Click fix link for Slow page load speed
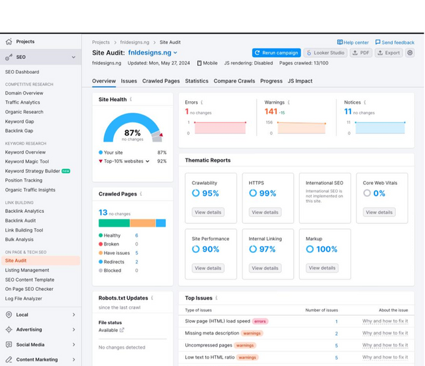 tap(385, 321)
